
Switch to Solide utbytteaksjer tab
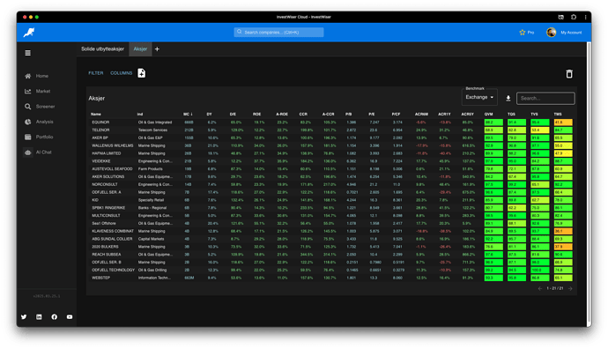(x=103, y=49)
